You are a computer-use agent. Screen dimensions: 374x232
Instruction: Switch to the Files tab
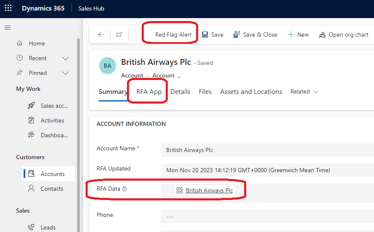click(205, 92)
